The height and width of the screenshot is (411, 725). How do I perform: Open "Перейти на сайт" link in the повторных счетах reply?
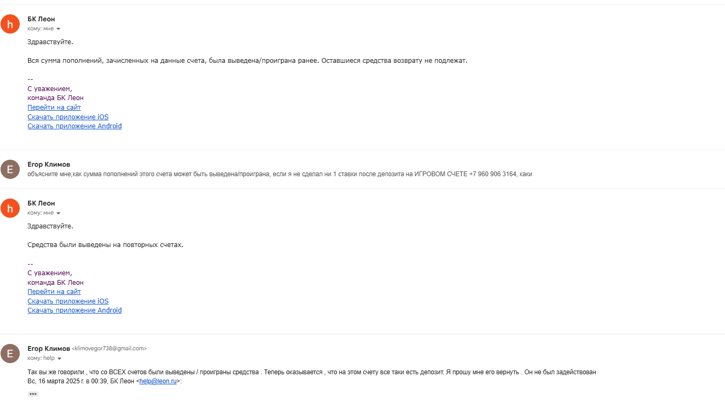(x=54, y=292)
